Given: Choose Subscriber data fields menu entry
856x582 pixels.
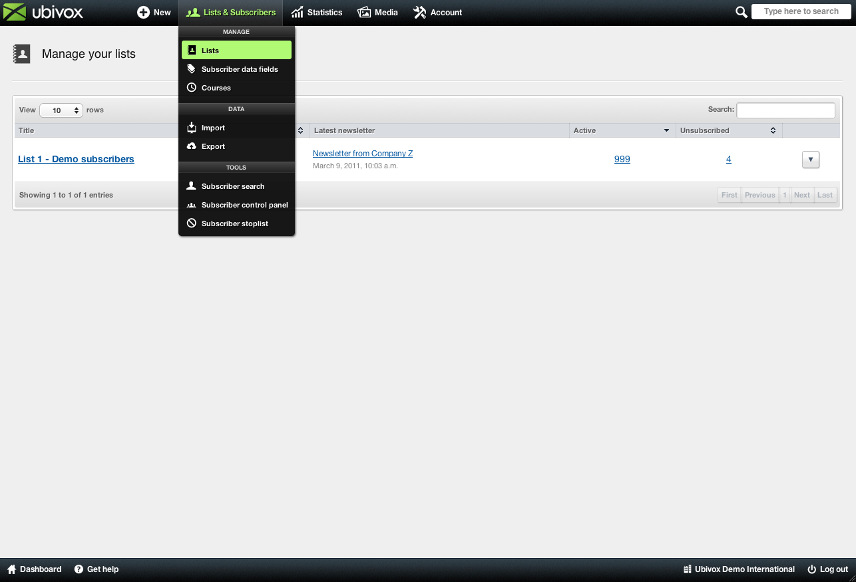Looking at the screenshot, I should point(236,69).
